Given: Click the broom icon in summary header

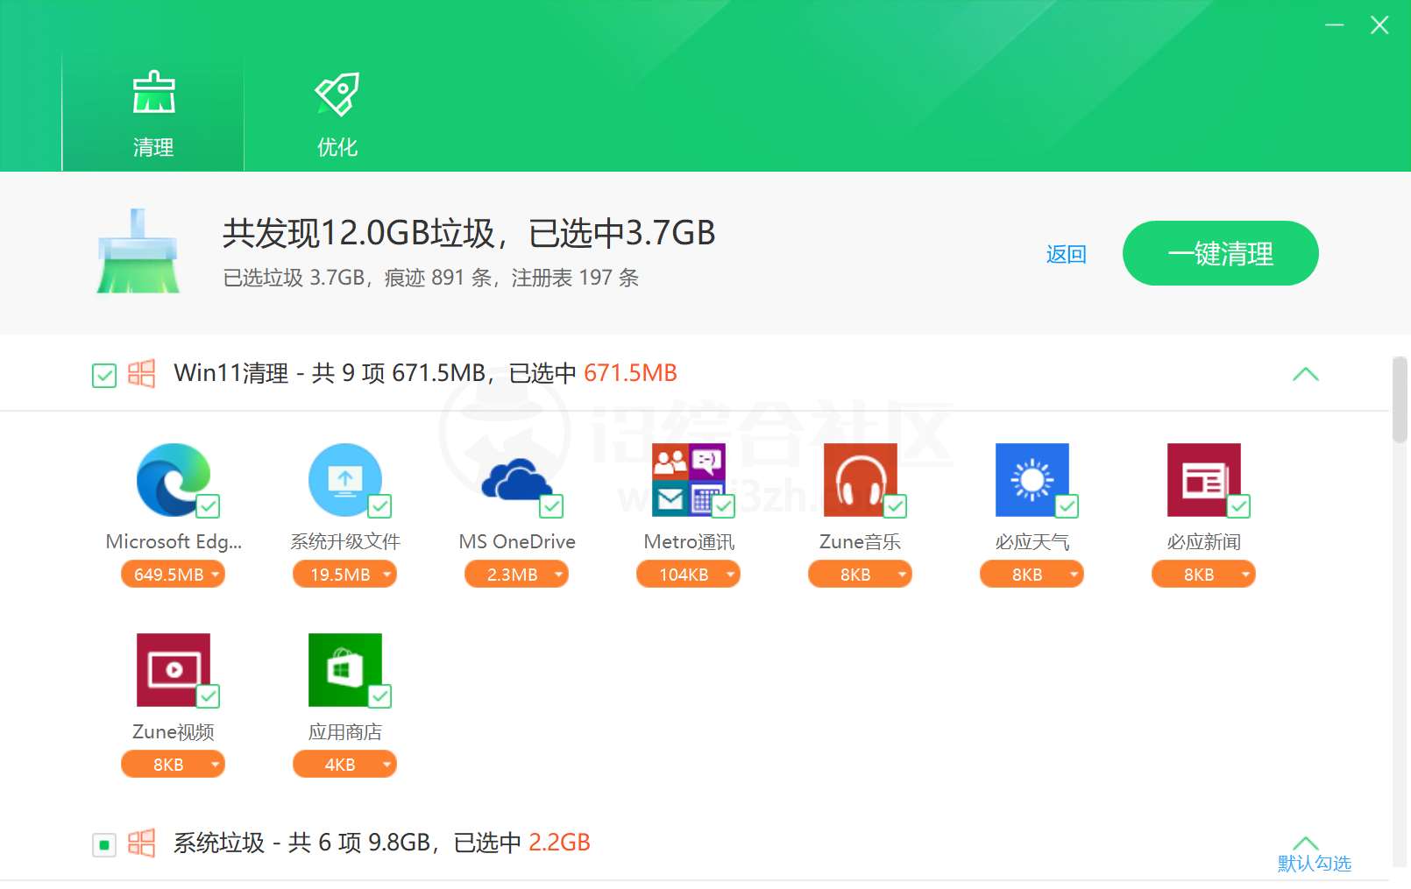Looking at the screenshot, I should tap(138, 251).
